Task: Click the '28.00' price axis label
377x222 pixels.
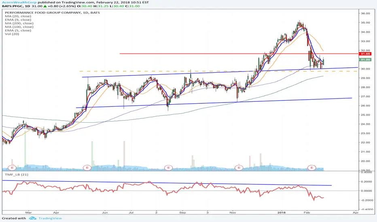Action: (365, 87)
